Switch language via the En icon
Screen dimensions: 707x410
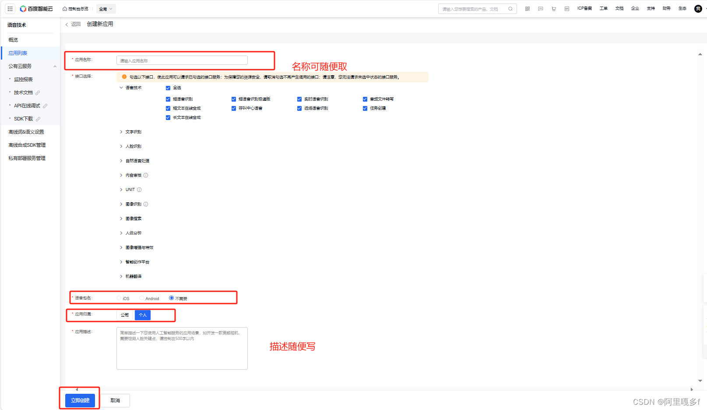(567, 9)
